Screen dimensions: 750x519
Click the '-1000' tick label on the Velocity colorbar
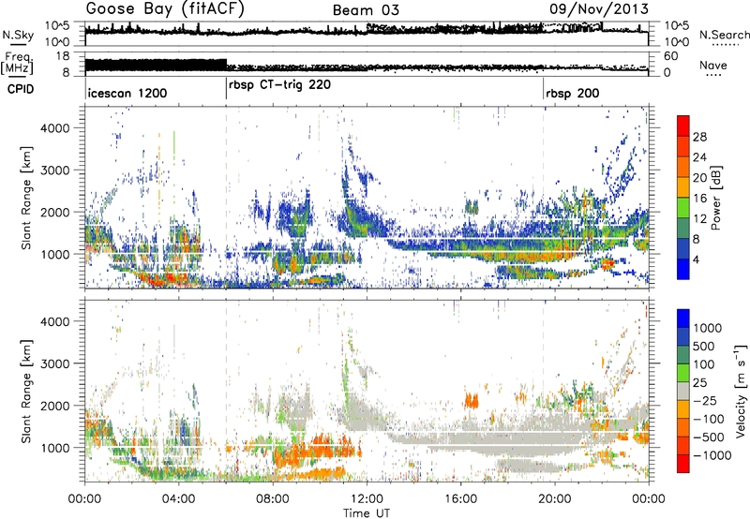[x=712, y=455]
